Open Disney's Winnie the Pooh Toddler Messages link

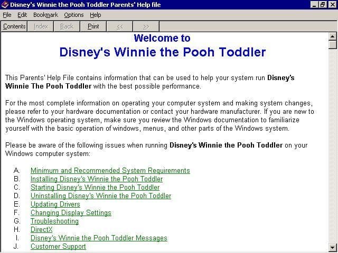coord(99,238)
